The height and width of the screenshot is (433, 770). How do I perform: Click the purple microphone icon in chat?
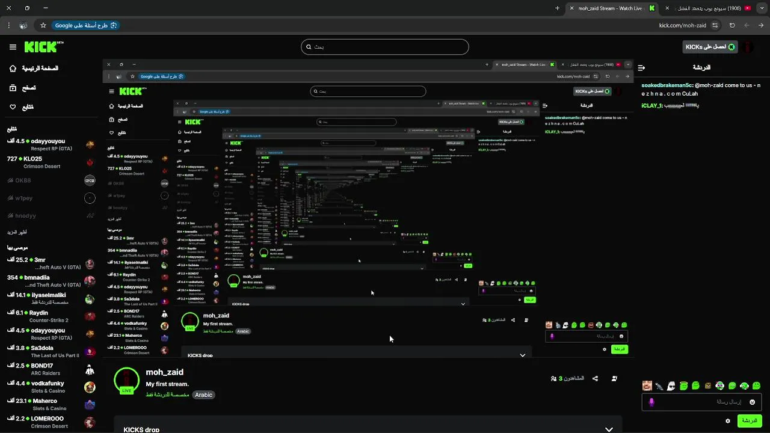651,402
